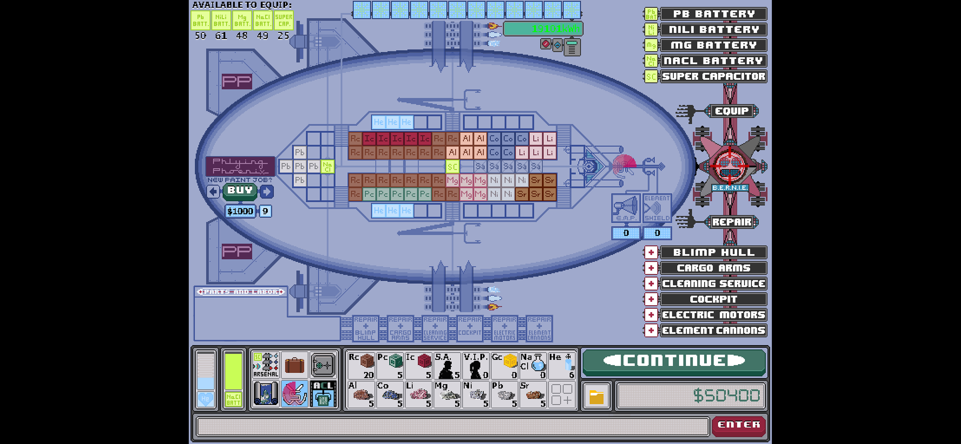961x444 pixels.
Task: Expand Cockpit repair plus button
Action: [x=651, y=299]
